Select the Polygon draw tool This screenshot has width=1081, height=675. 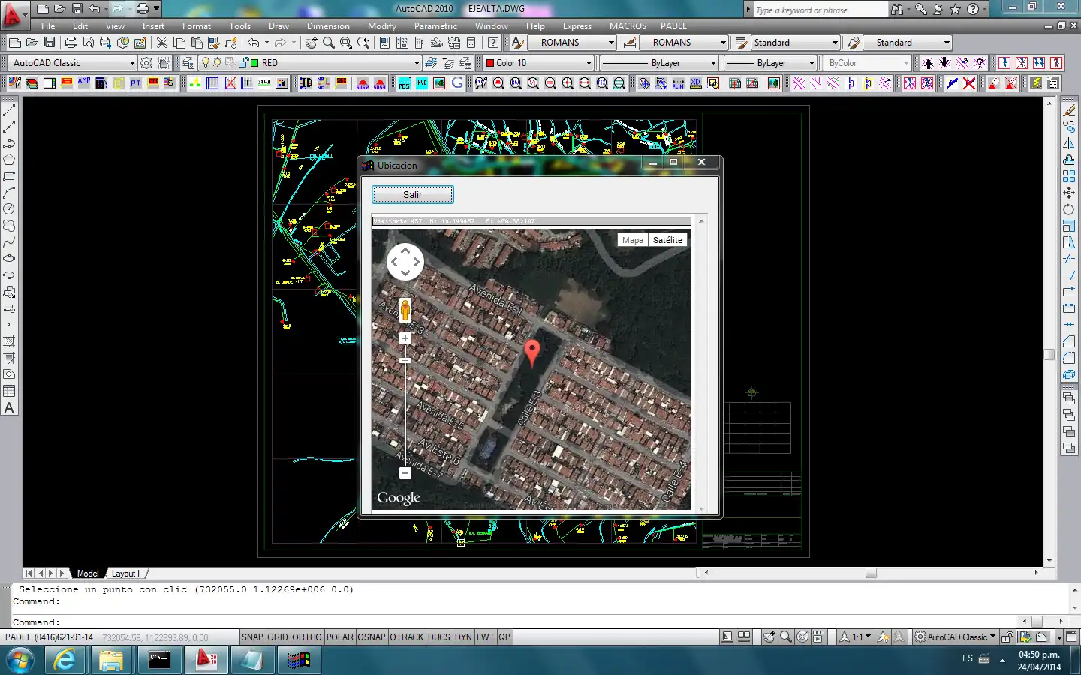click(x=9, y=159)
